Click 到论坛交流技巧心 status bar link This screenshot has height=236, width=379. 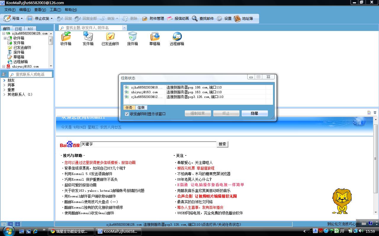(x=341, y=224)
